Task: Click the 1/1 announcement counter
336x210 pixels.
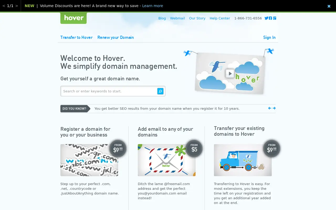Action: pyautogui.click(x=10, y=6)
